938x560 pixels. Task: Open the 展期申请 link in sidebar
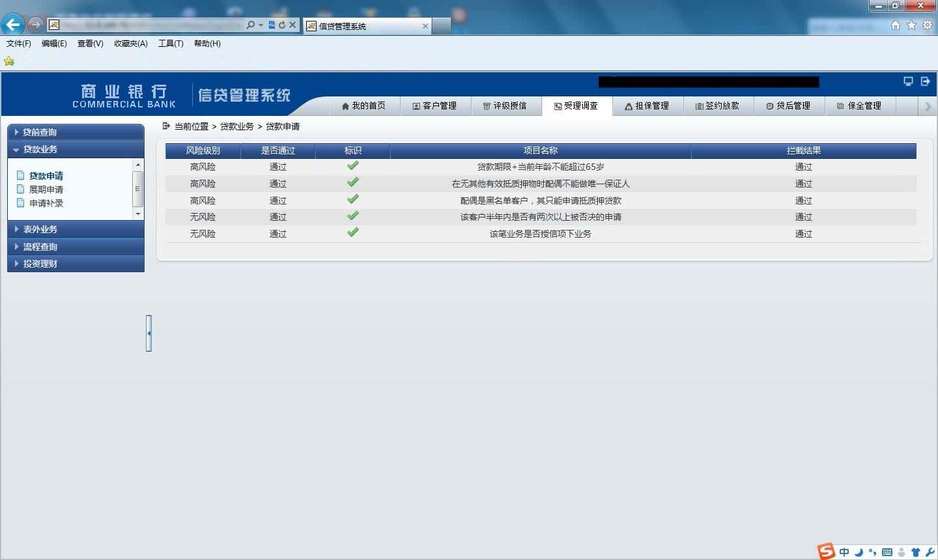click(x=46, y=189)
